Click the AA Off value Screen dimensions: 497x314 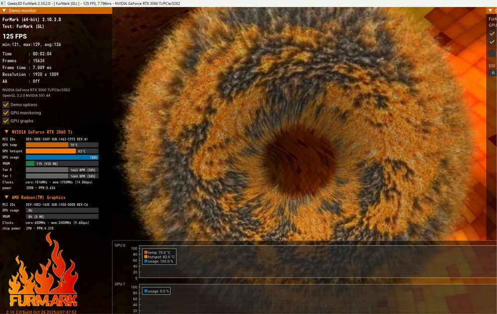click(36, 81)
